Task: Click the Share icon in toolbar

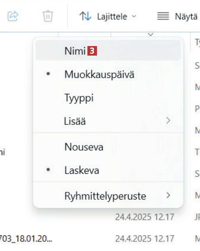Action: (x=13, y=16)
